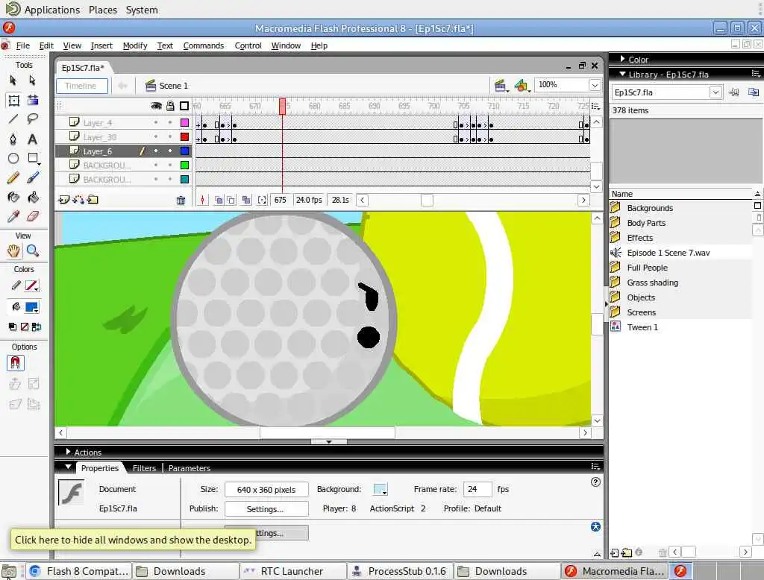Image resolution: width=764 pixels, height=580 pixels.
Task: Open the Modify menu
Action: pyautogui.click(x=135, y=45)
